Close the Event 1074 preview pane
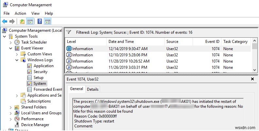The height and width of the screenshot is (131, 259). tap(252, 79)
